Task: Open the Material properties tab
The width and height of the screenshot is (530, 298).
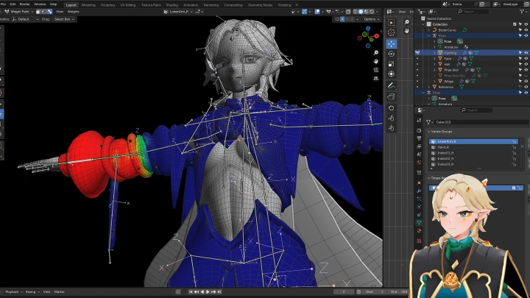Action: (419, 231)
